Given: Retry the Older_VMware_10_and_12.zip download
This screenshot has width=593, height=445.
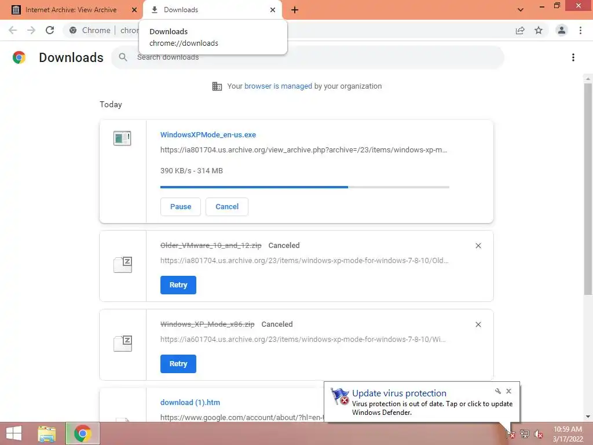Looking at the screenshot, I should (x=178, y=285).
